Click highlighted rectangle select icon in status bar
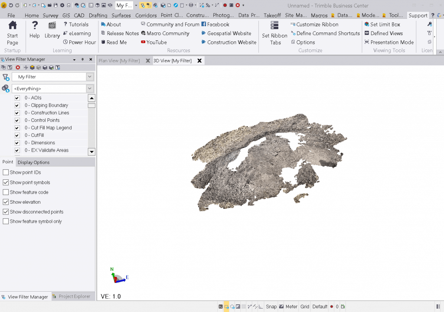This screenshot has height=312, width=444. tap(226, 307)
